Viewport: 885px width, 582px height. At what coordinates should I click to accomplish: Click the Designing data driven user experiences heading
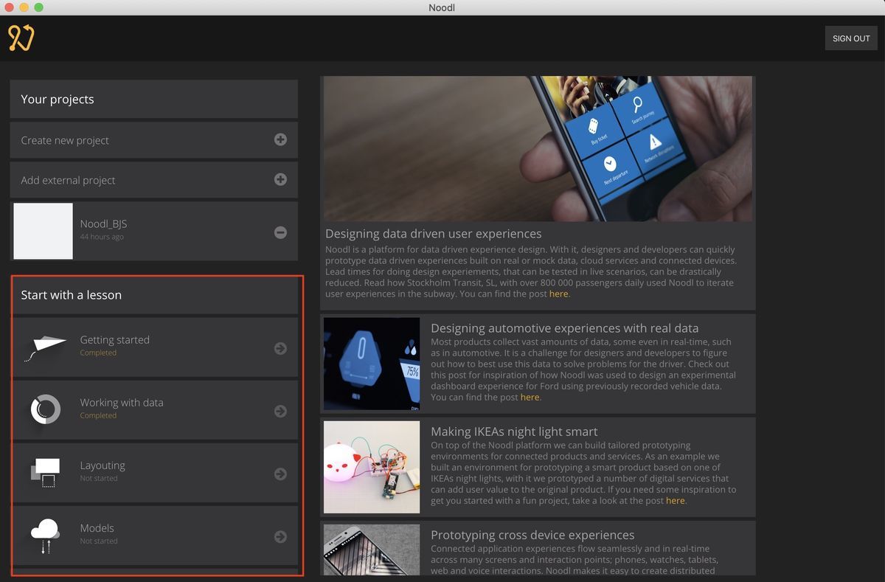tap(434, 234)
